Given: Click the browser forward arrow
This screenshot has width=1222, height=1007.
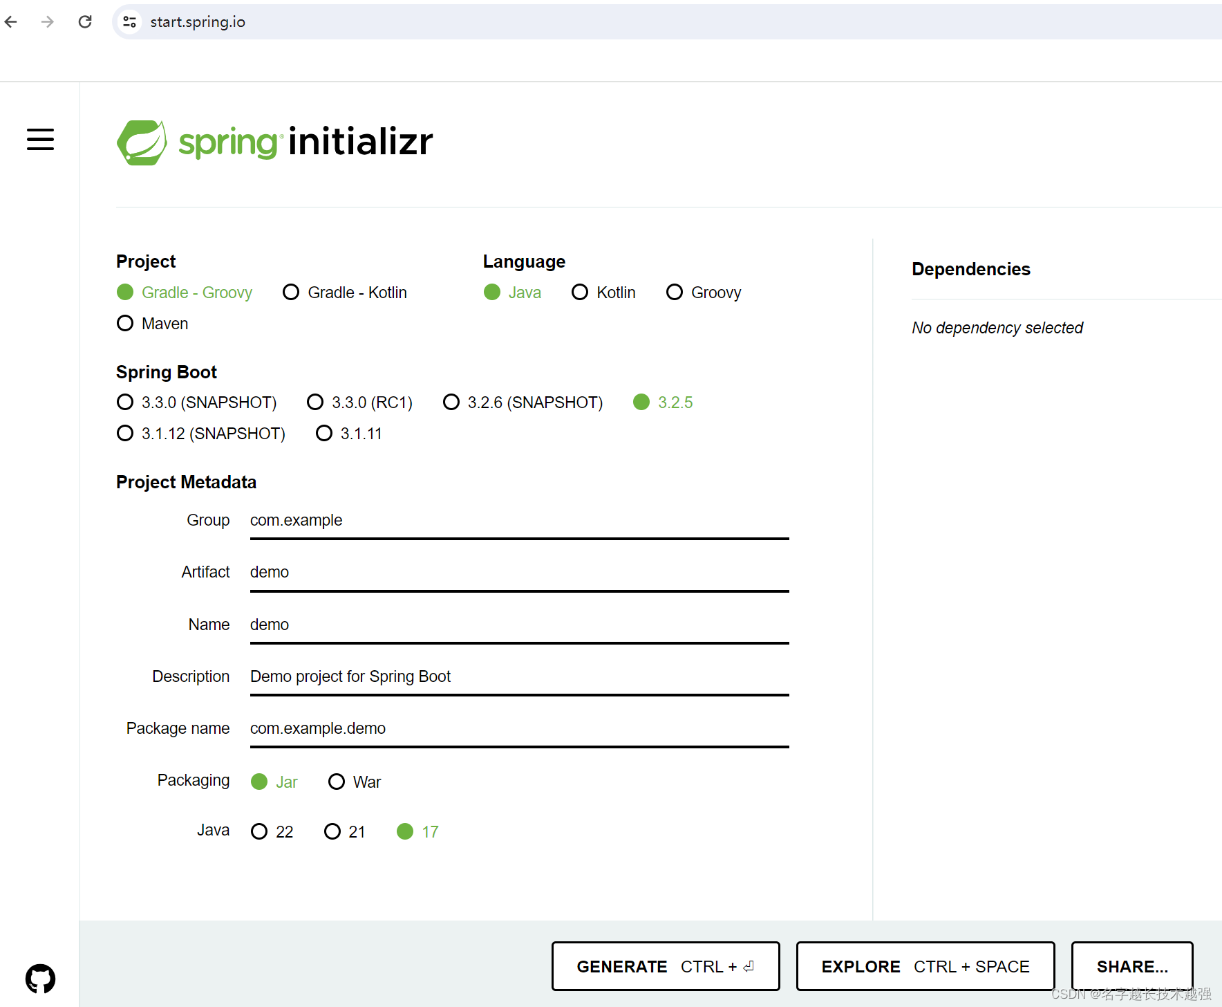Looking at the screenshot, I should click(48, 22).
